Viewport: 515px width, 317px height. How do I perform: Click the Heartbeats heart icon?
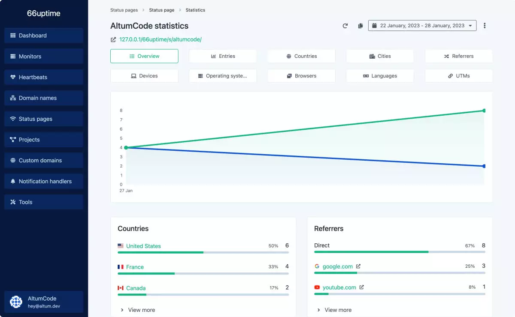13,77
